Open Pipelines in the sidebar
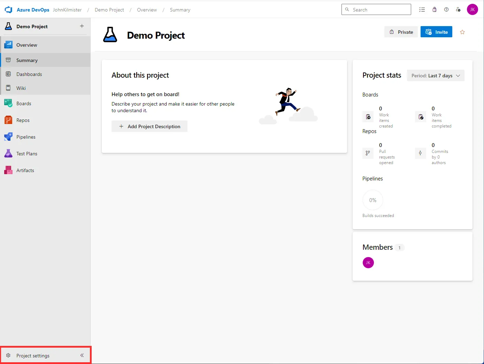 click(x=45, y=137)
